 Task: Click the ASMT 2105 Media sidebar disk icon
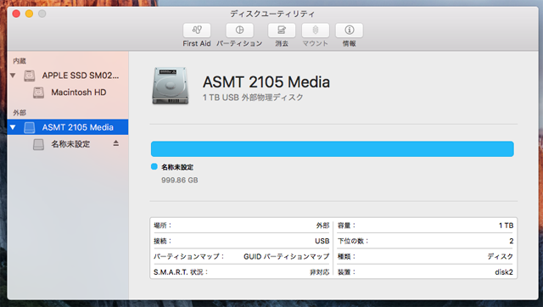pyautogui.click(x=30, y=127)
